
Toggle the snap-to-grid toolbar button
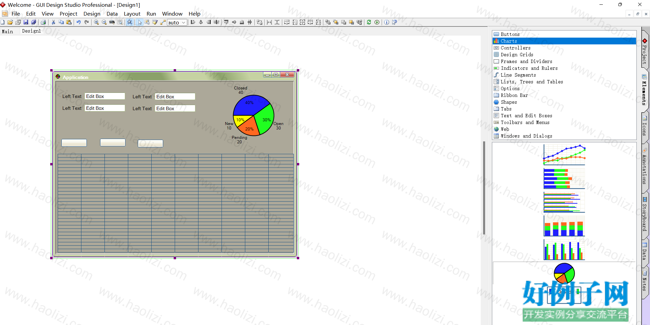tap(130, 22)
